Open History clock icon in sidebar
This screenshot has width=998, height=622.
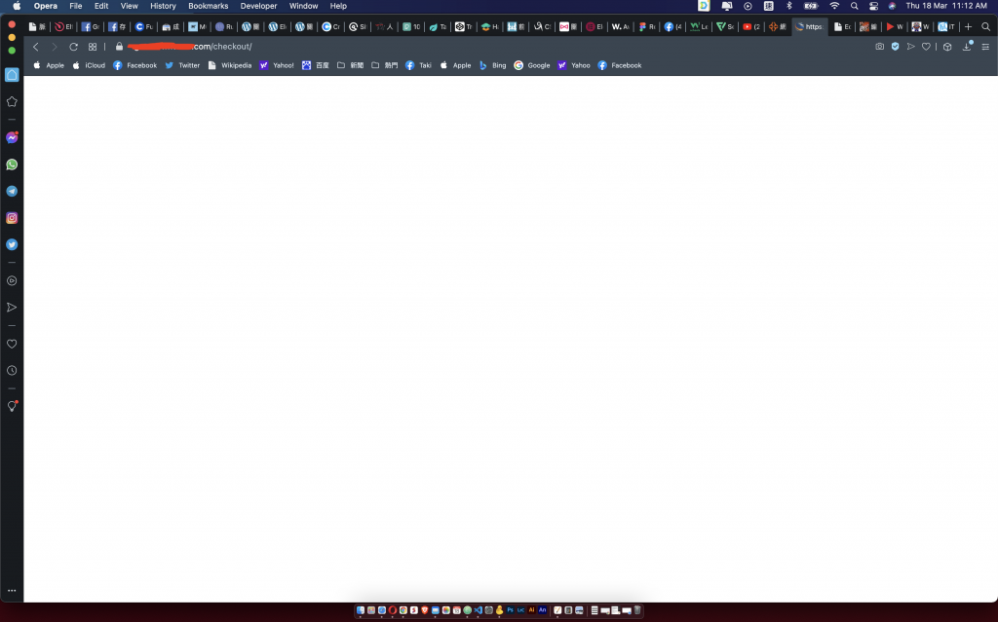12,370
